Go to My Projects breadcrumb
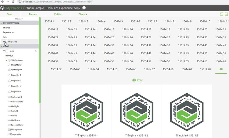 (x=14, y=8)
